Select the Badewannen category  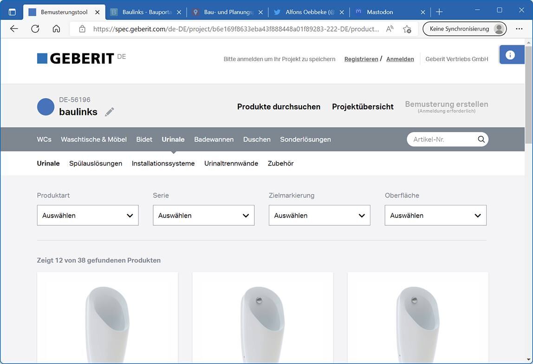click(214, 139)
